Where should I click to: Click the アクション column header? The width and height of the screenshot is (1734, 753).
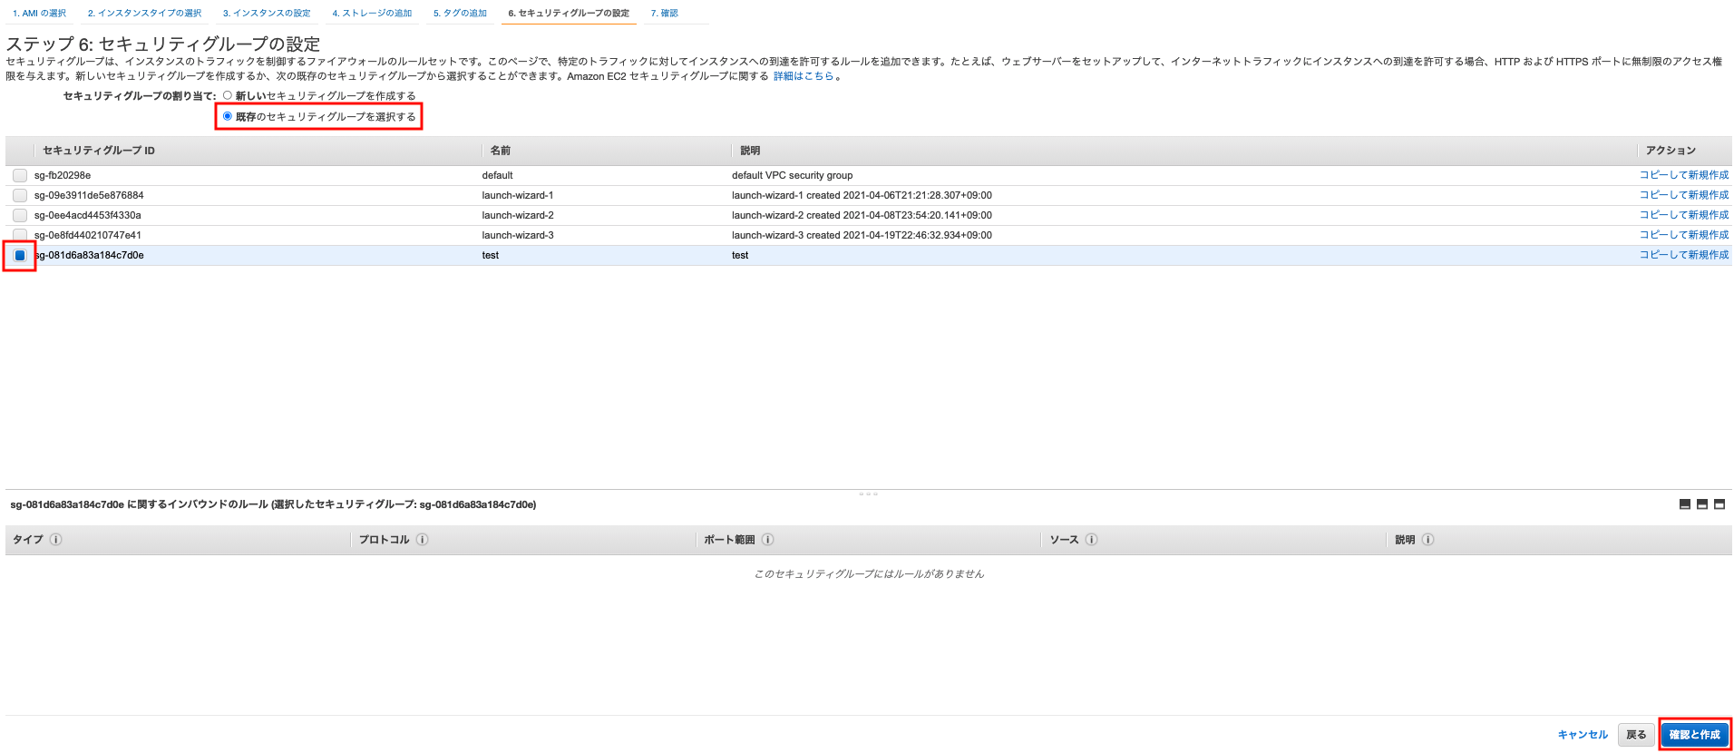tap(1671, 151)
